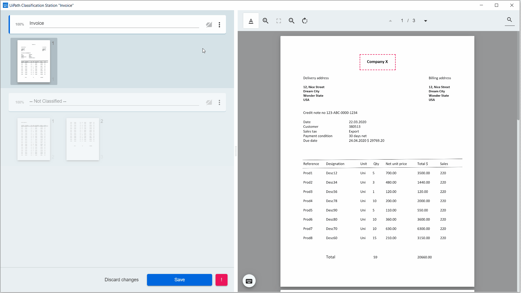Select Invoice page 1 thumbnail
Viewport: 521px width, 293px height.
point(34,61)
